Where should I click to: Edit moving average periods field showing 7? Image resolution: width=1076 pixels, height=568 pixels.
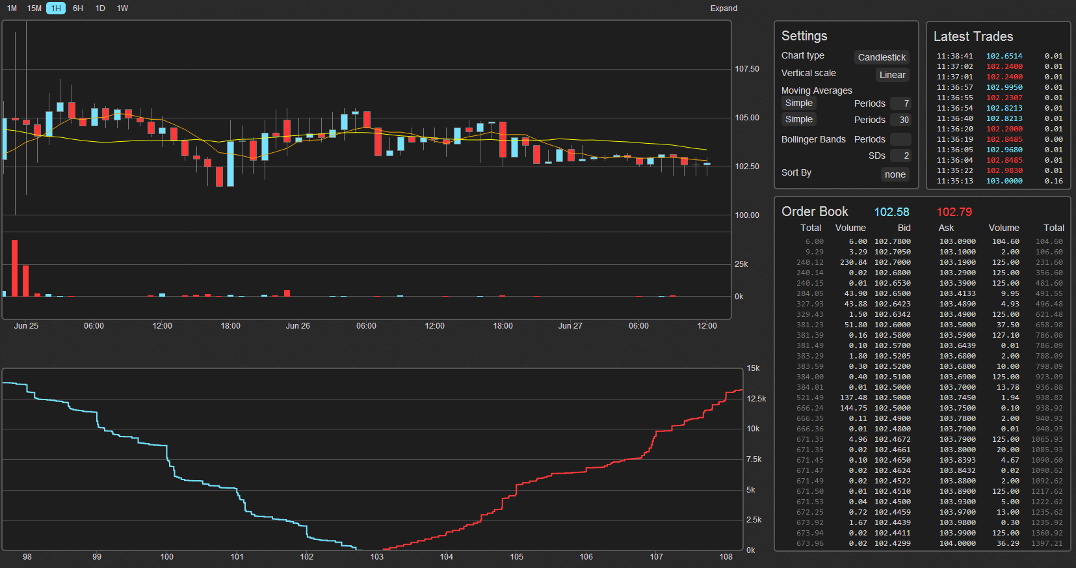point(900,103)
